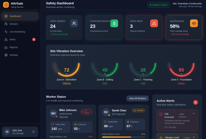This screenshot has height=139, width=206.
Task: Click the heart icon in Mike Johnson's Heart Rate
Action: 53,124
